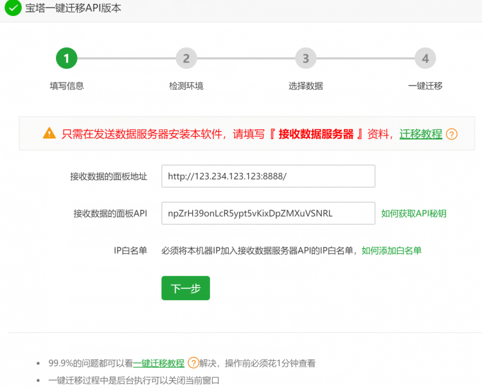Click the 宝塔一键迁移API版本 title text
This screenshot has height=389, width=482.
[73, 9]
